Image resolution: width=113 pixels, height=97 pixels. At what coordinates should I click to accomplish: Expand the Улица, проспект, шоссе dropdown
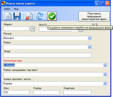[105, 84]
